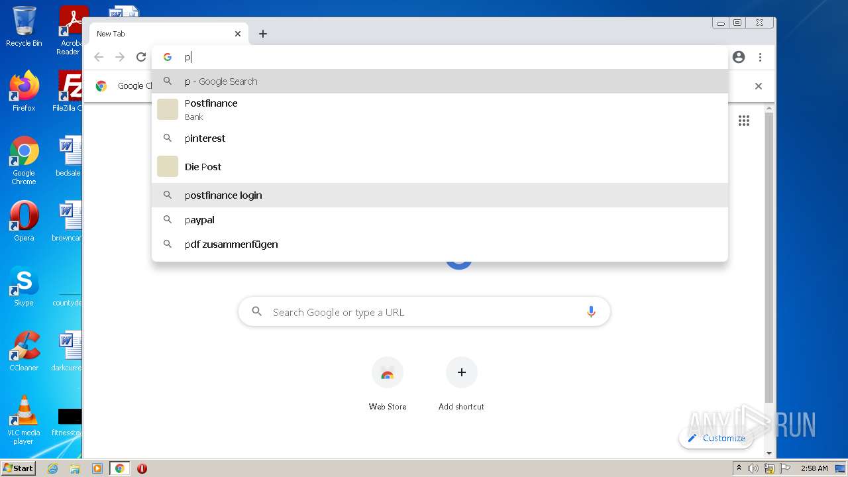
Task: Open the Acrobat Reader desktop icon
Action: click(x=70, y=30)
